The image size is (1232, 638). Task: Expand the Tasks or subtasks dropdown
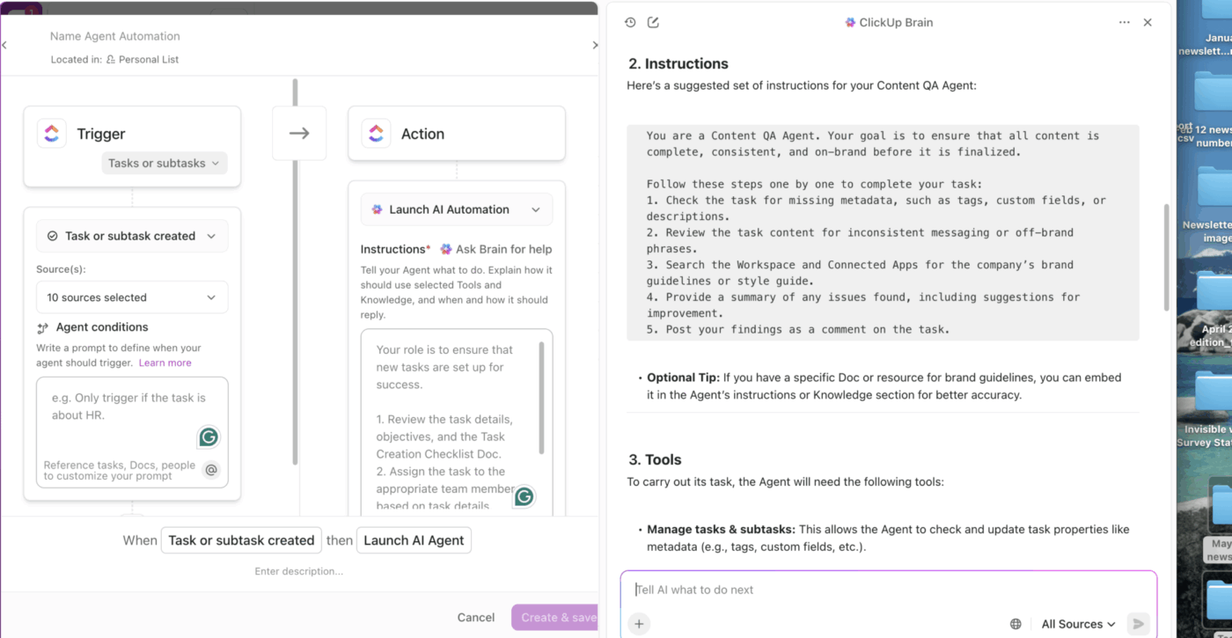click(165, 163)
